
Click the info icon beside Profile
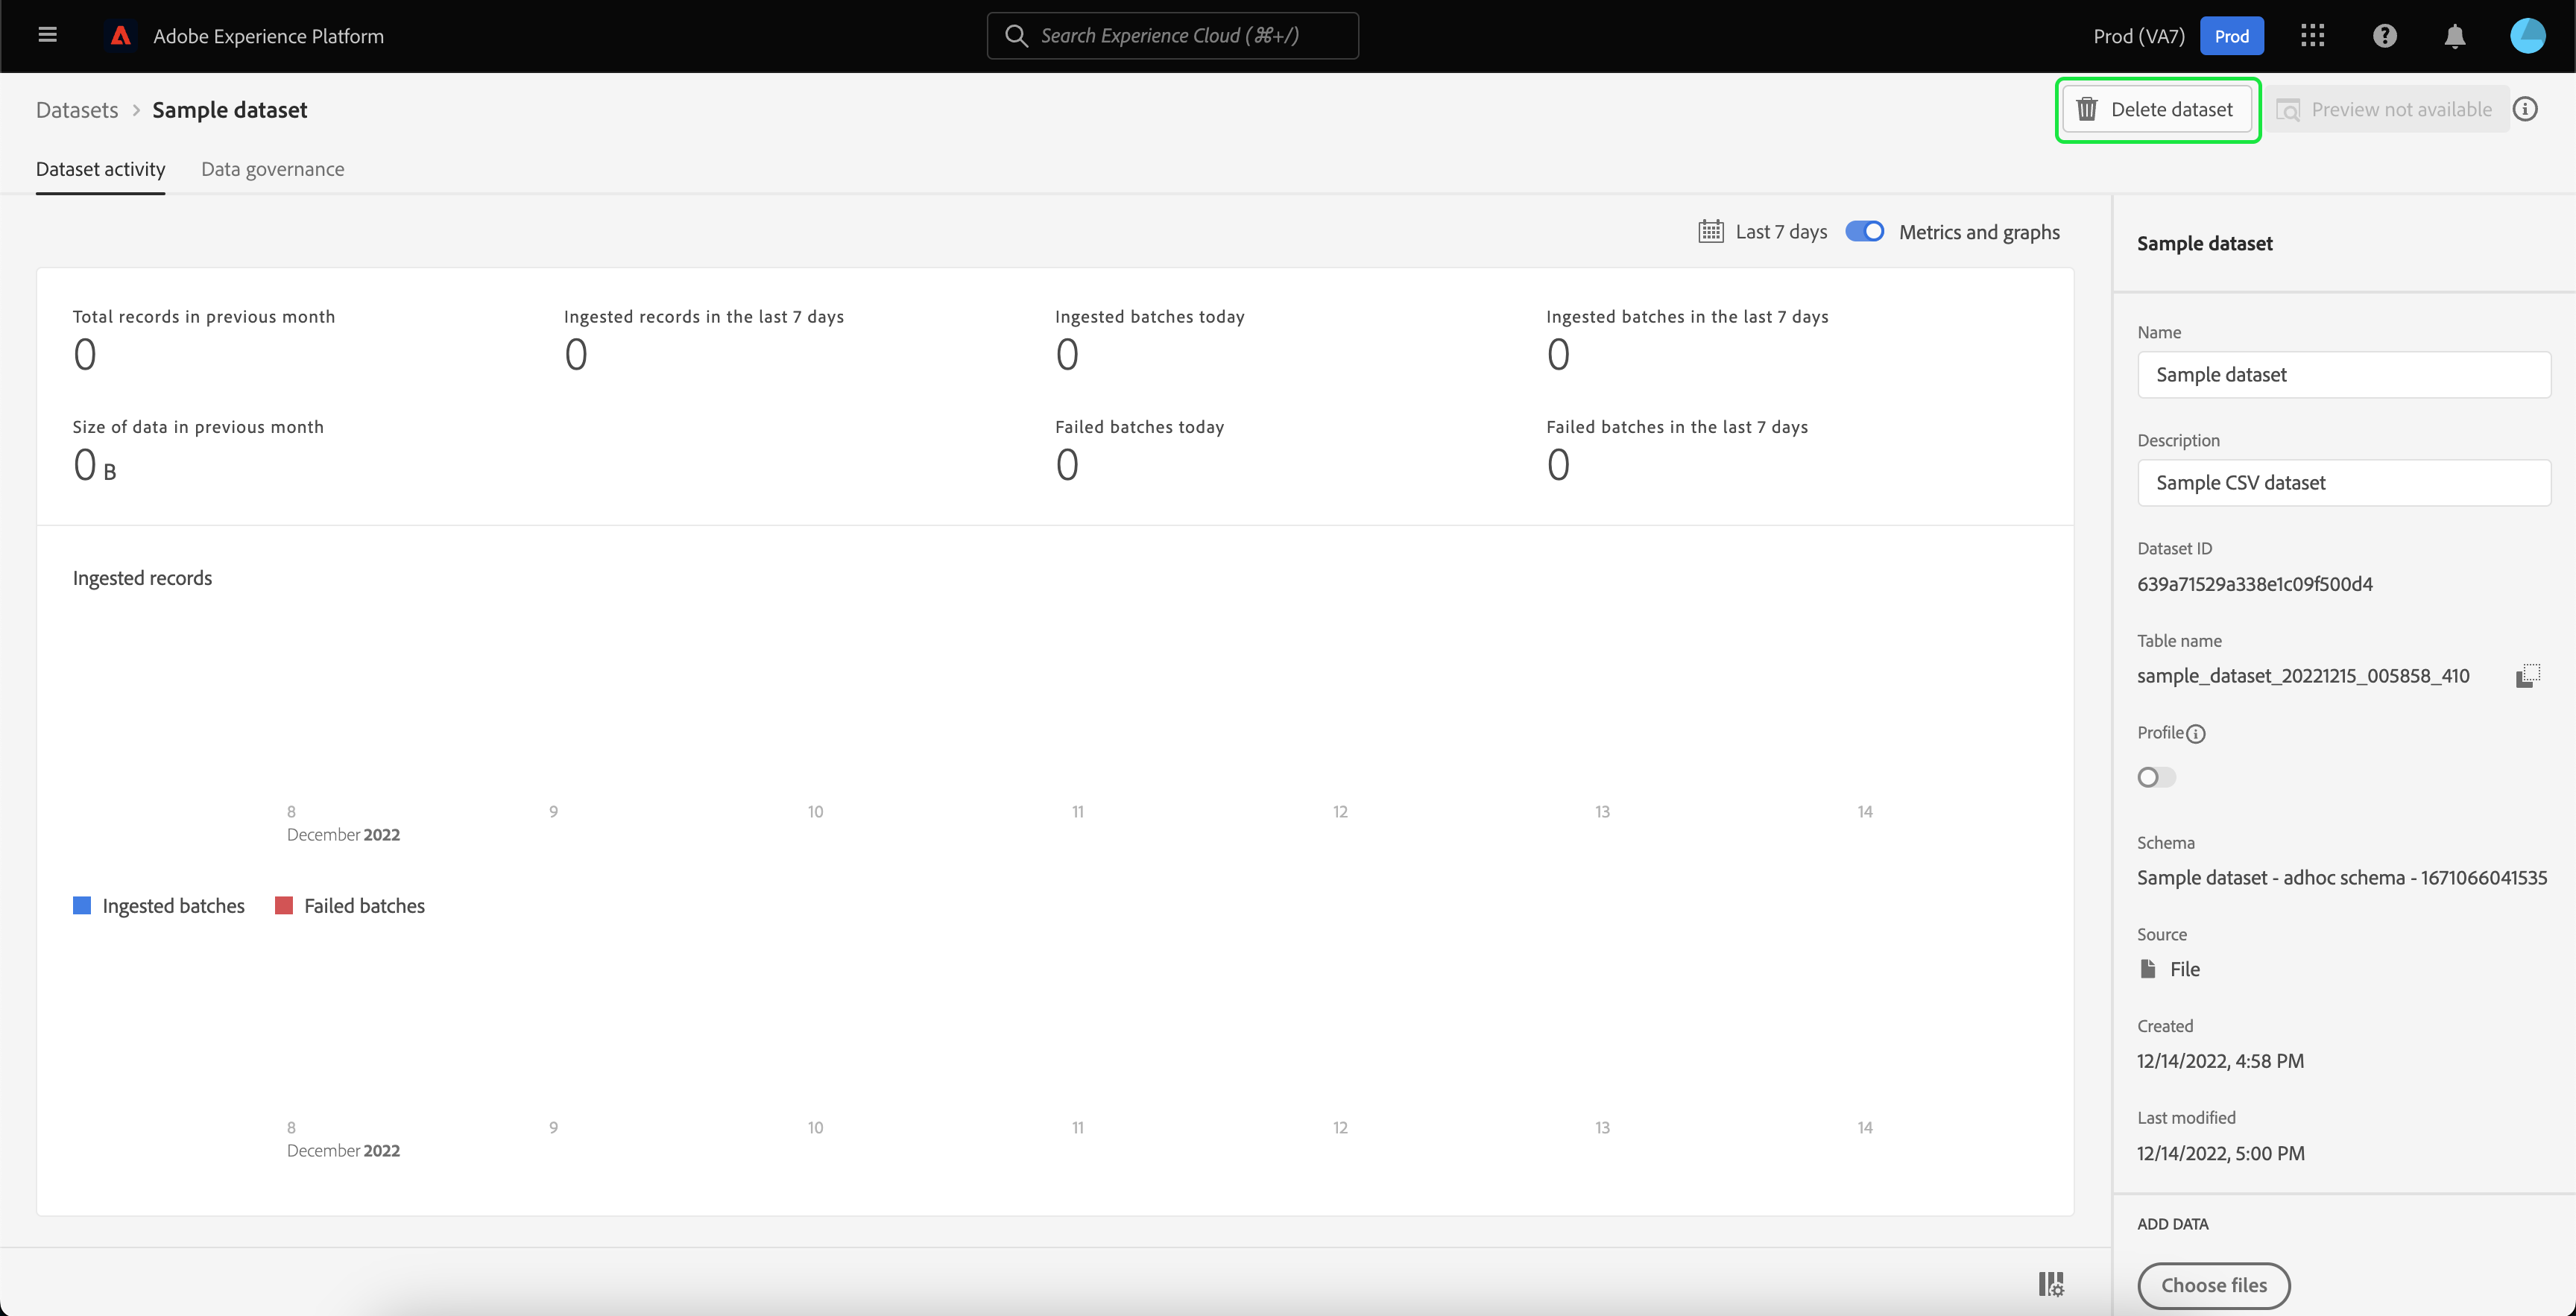(x=2196, y=734)
